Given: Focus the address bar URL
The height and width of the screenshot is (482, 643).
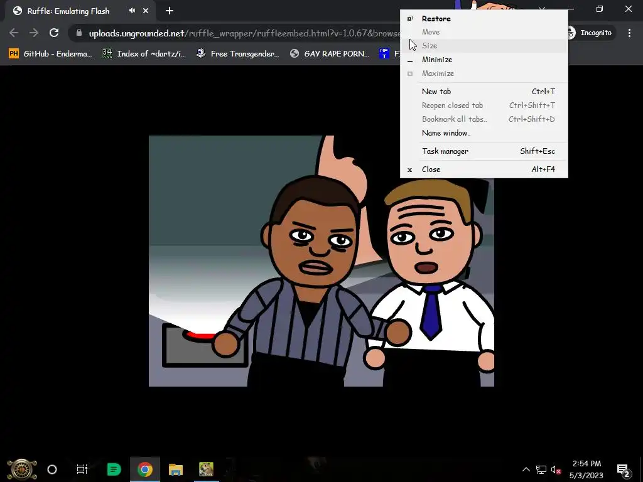Looking at the screenshot, I should [244, 33].
